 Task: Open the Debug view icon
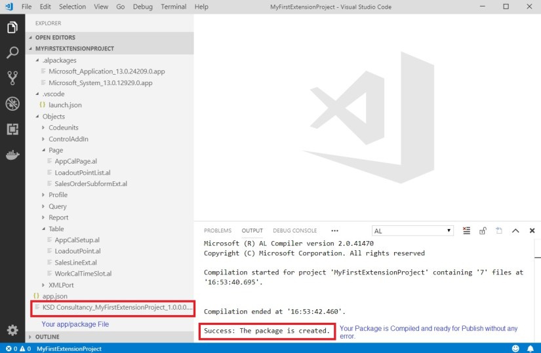click(x=12, y=103)
